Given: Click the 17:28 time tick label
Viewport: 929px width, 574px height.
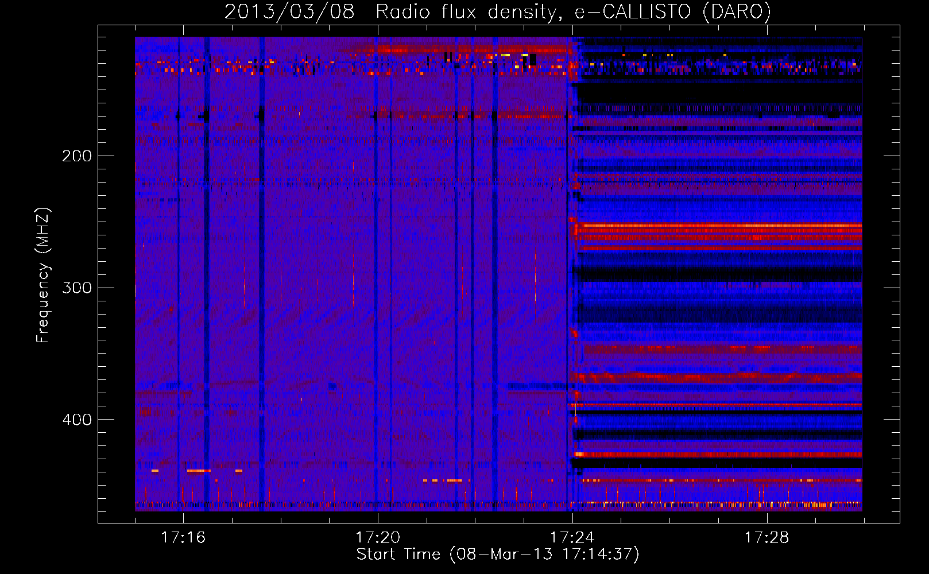Looking at the screenshot, I should (767, 538).
